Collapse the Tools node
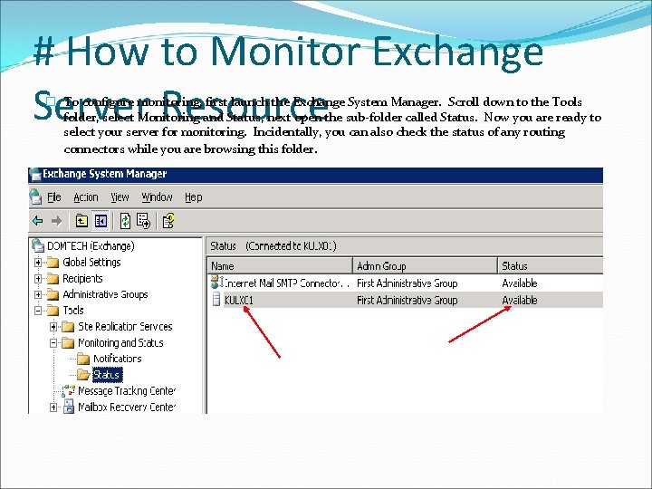652x489 pixels. tap(38, 311)
